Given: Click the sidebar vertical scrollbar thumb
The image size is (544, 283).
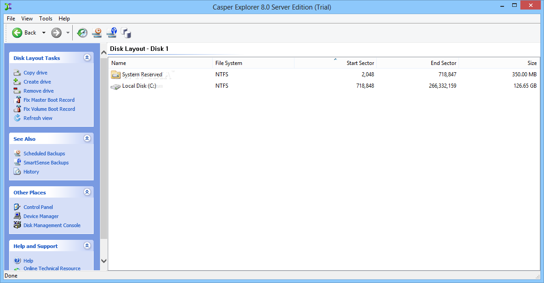Looking at the screenshot, I should point(104,149).
